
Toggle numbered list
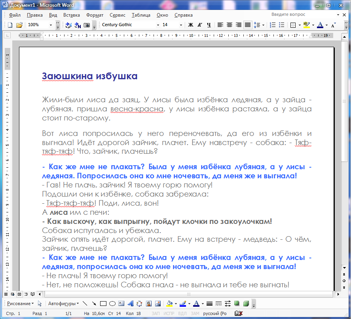272,25
